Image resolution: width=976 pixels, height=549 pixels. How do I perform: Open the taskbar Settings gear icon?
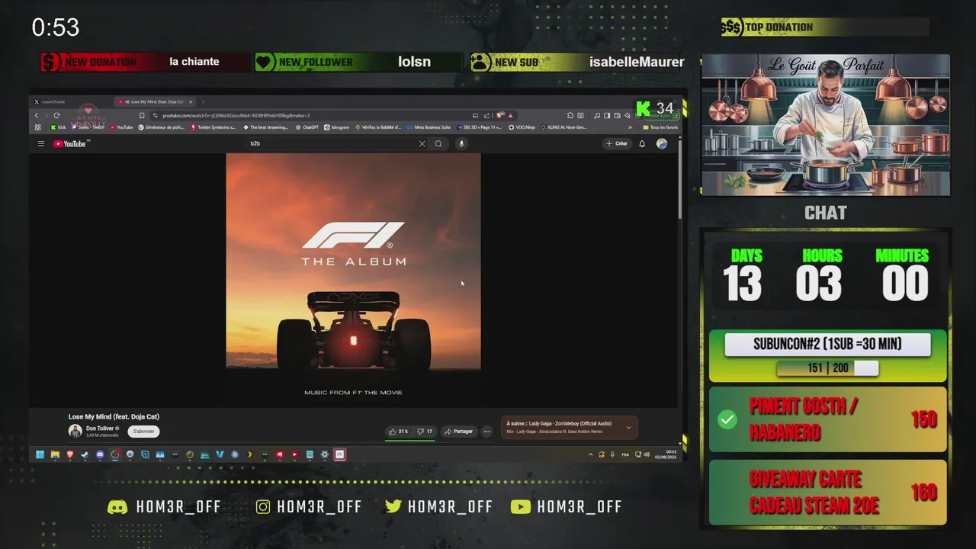[325, 454]
